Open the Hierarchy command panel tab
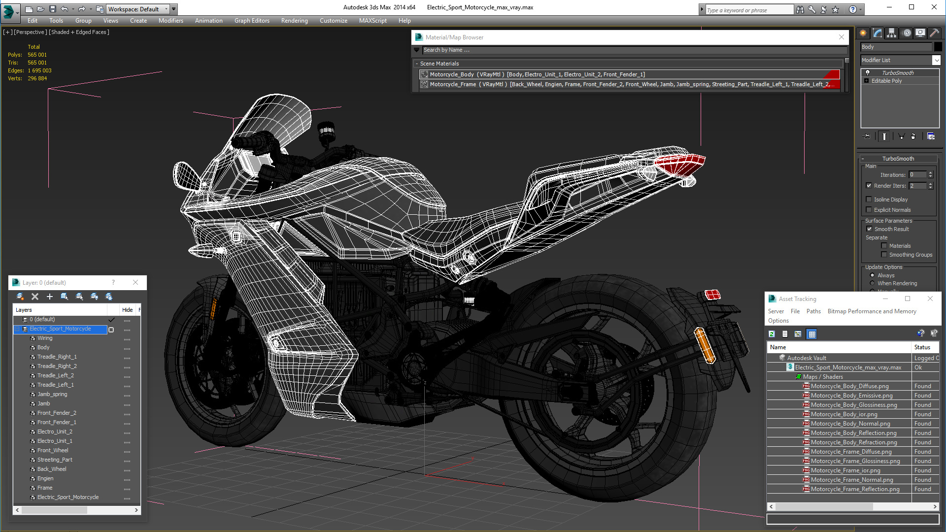Screen dimensions: 946x532 coord(891,33)
